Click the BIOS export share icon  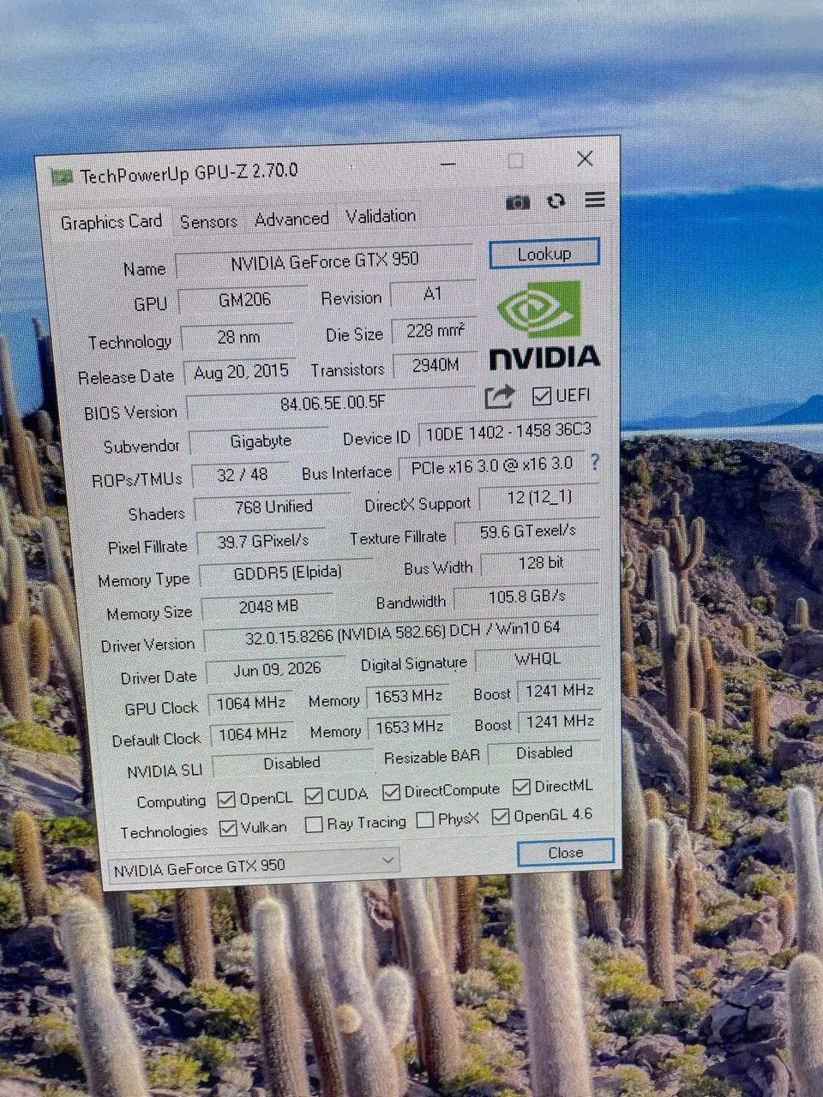click(x=500, y=397)
